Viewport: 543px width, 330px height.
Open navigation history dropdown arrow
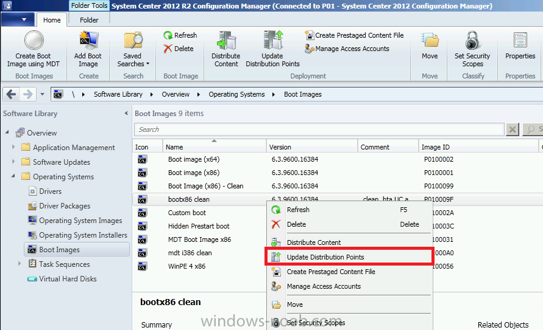42,94
